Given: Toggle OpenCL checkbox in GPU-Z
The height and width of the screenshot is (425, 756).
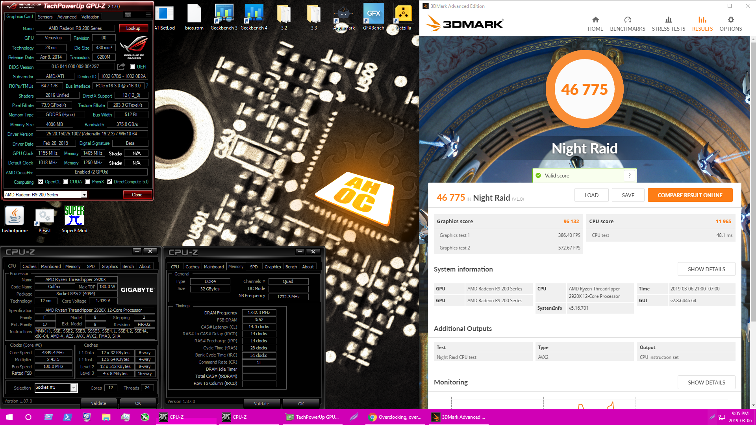Looking at the screenshot, I should point(41,182).
